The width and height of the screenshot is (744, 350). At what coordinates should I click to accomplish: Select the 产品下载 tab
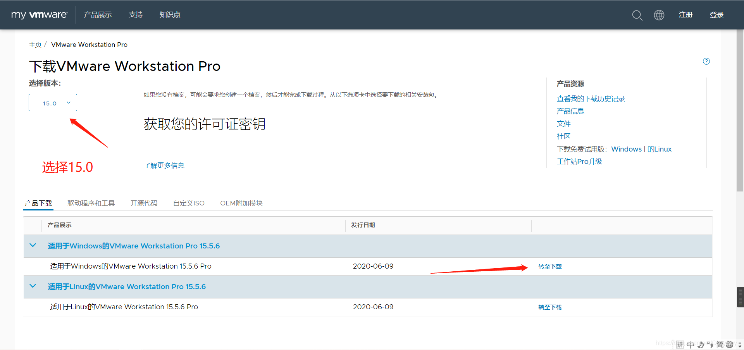[38, 203]
